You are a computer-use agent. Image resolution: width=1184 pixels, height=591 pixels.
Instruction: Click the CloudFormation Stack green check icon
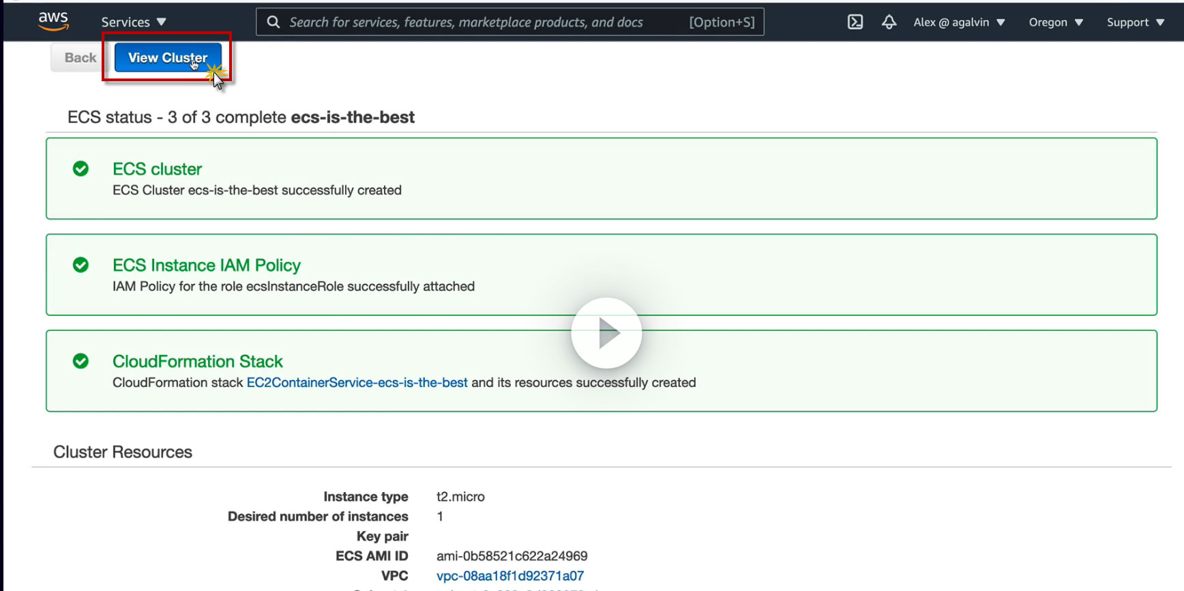pyautogui.click(x=80, y=361)
